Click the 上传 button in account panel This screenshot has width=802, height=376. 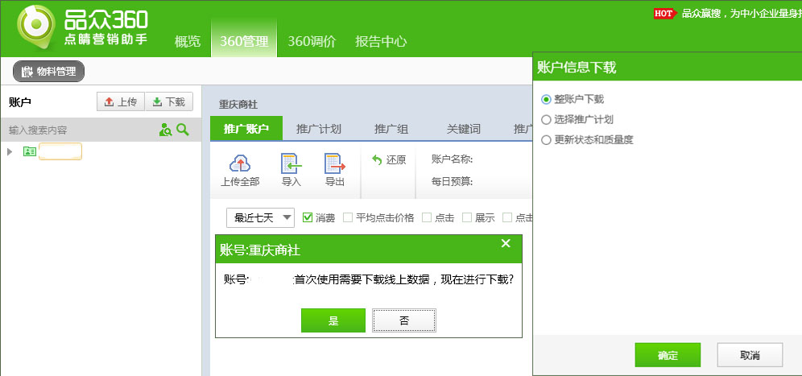(121, 101)
